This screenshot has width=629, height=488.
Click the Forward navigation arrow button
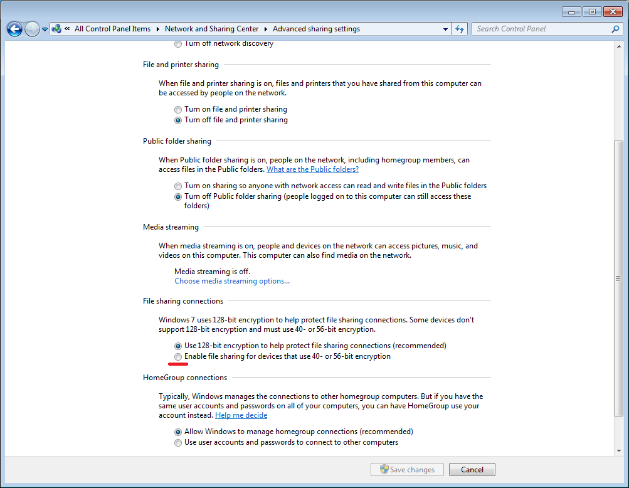[x=32, y=29]
